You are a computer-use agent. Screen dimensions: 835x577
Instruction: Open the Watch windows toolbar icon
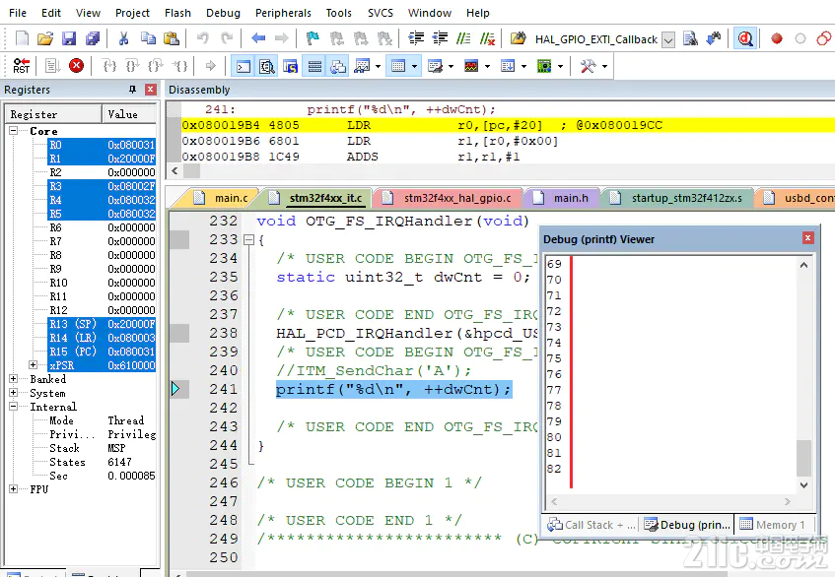tap(362, 66)
